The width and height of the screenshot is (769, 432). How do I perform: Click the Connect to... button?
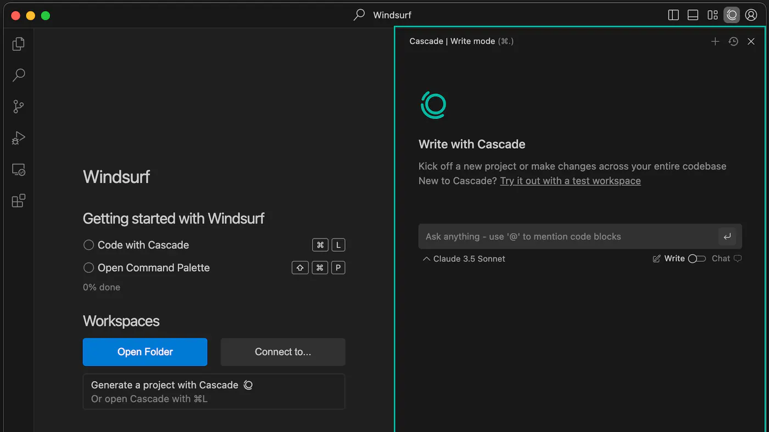point(283,352)
